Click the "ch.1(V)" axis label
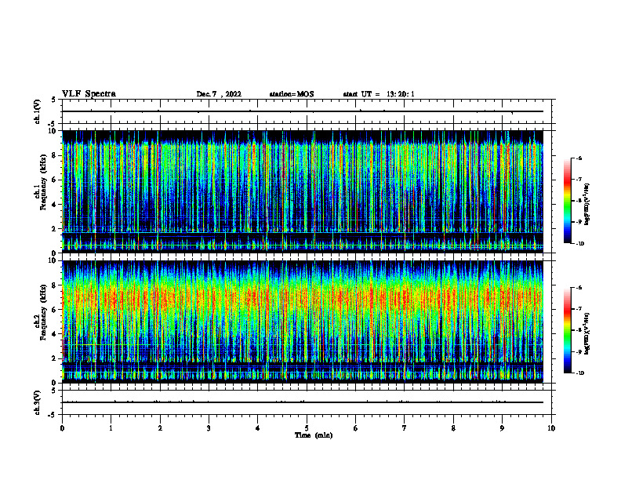621x480 pixels. (38, 111)
